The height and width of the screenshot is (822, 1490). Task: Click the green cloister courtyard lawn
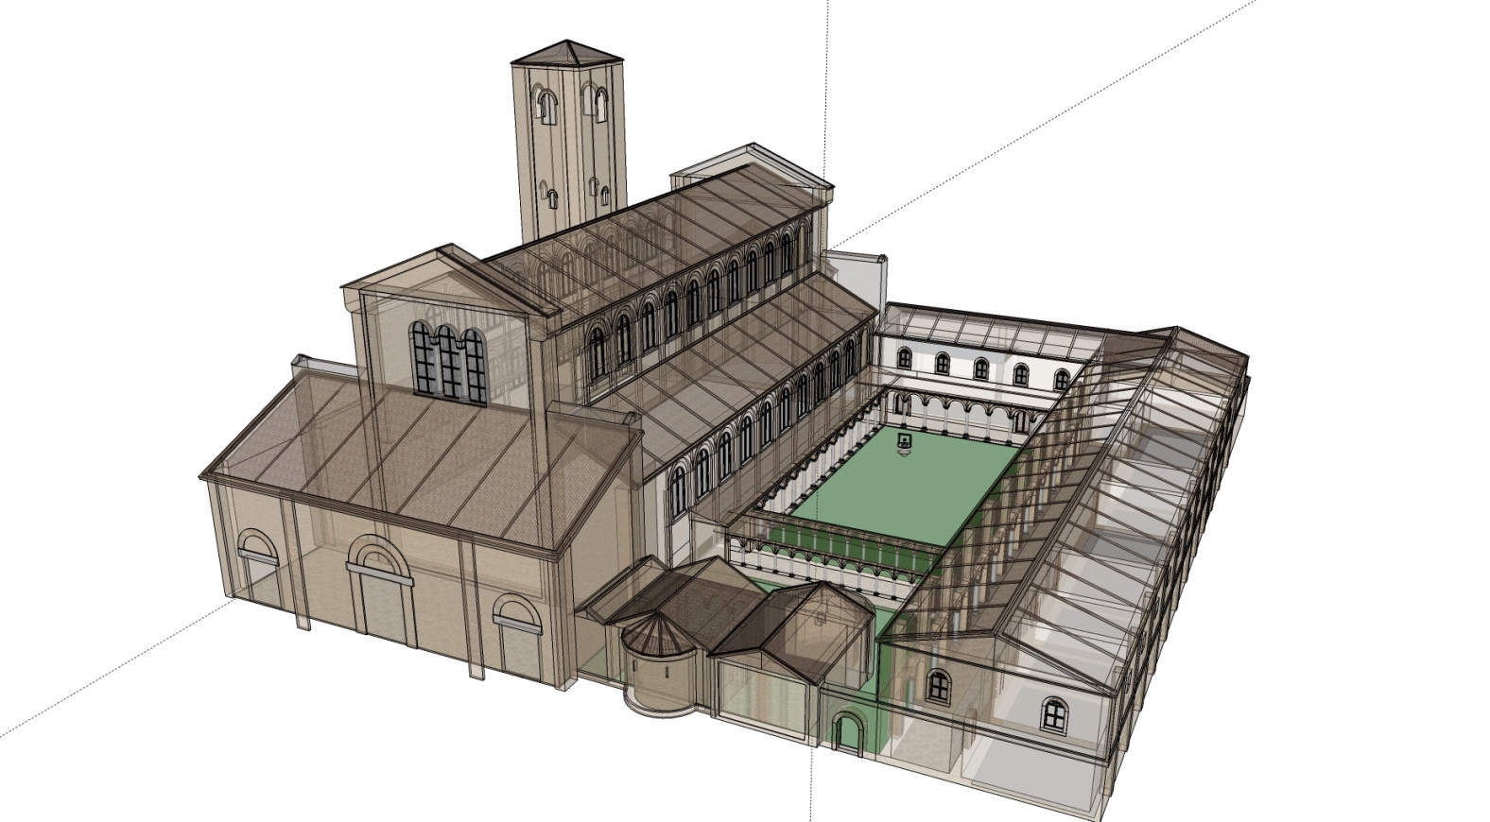[906, 483]
